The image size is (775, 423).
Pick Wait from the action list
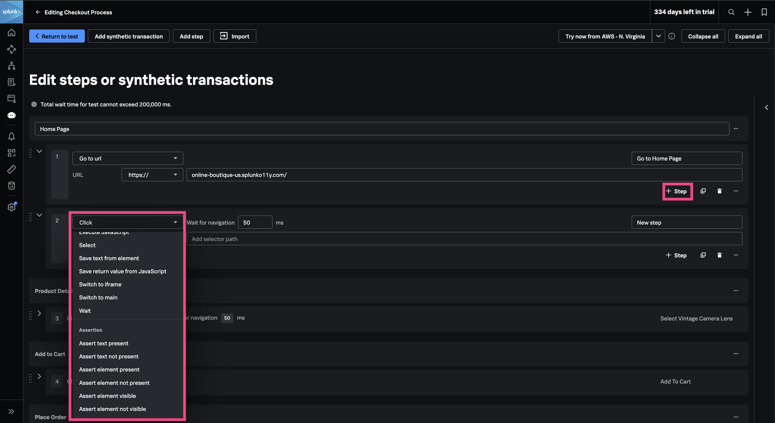(x=85, y=311)
